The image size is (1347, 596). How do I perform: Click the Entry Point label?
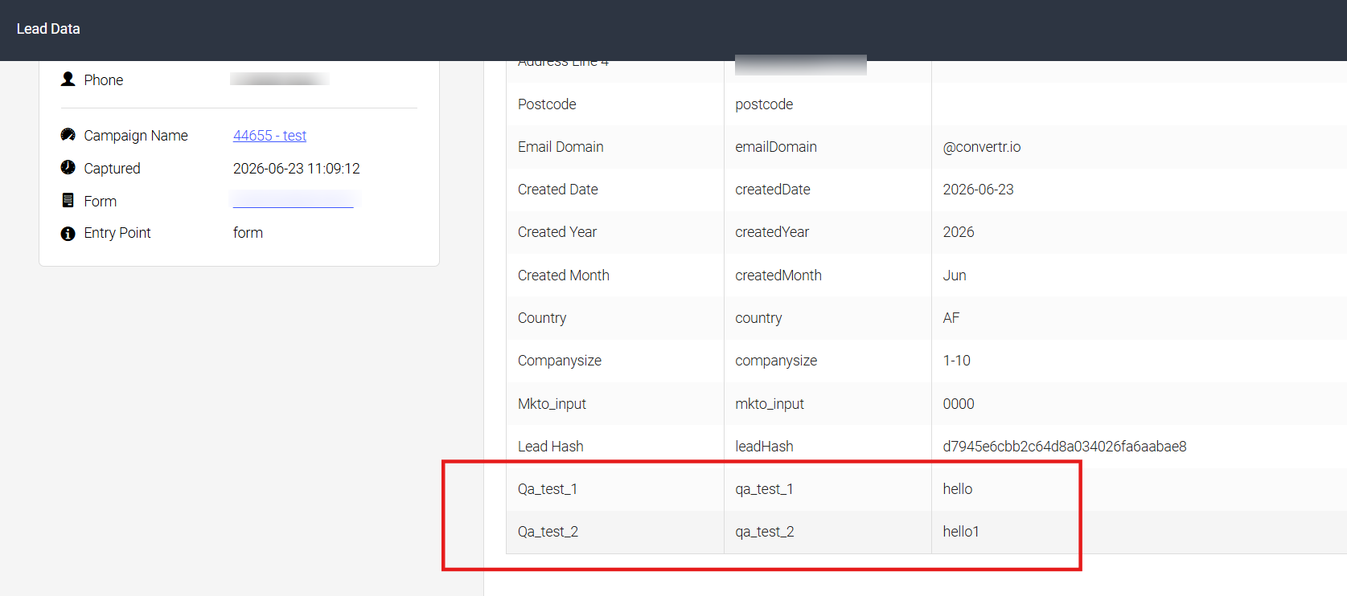tap(117, 233)
